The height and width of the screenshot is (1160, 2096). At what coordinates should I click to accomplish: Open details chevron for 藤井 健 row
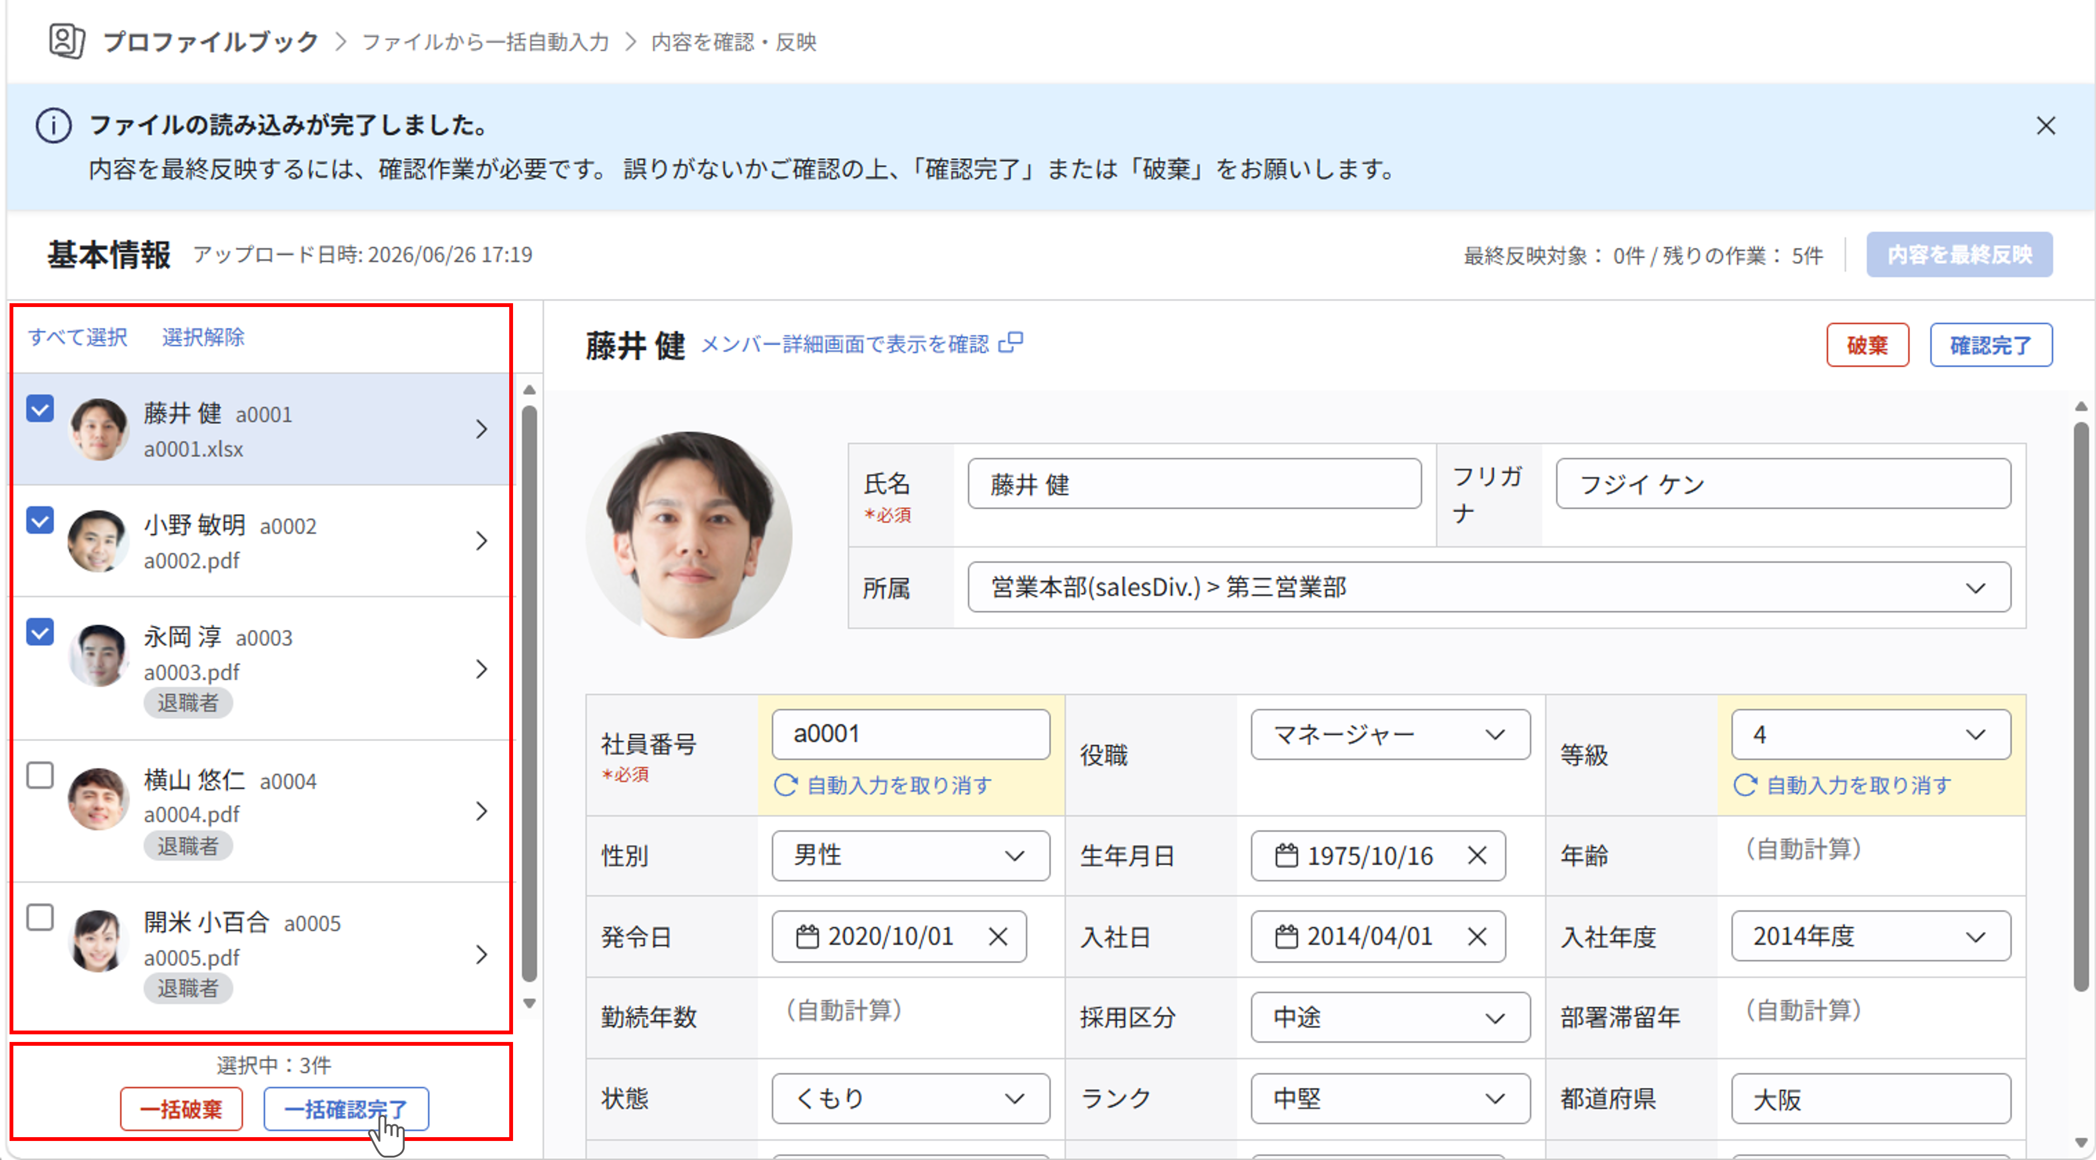482,429
